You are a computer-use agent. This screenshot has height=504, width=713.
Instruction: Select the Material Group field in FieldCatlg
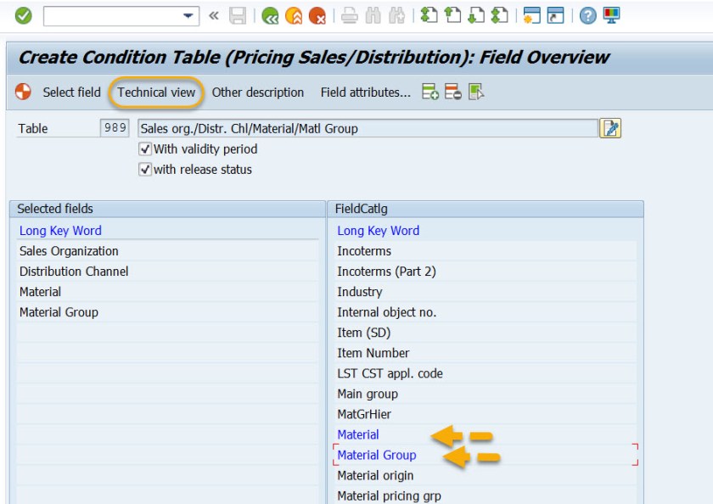[x=376, y=455]
